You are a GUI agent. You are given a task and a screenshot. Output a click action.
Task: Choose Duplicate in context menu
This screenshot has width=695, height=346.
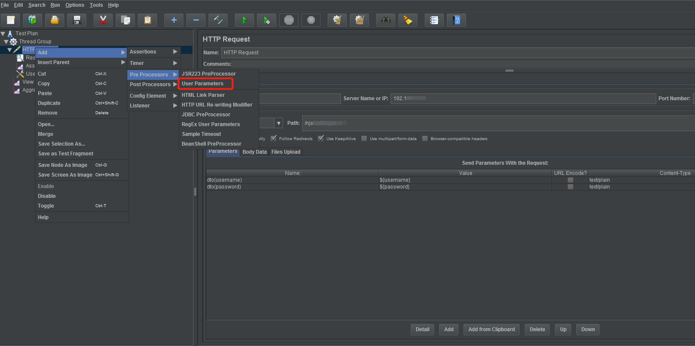pyautogui.click(x=81, y=103)
